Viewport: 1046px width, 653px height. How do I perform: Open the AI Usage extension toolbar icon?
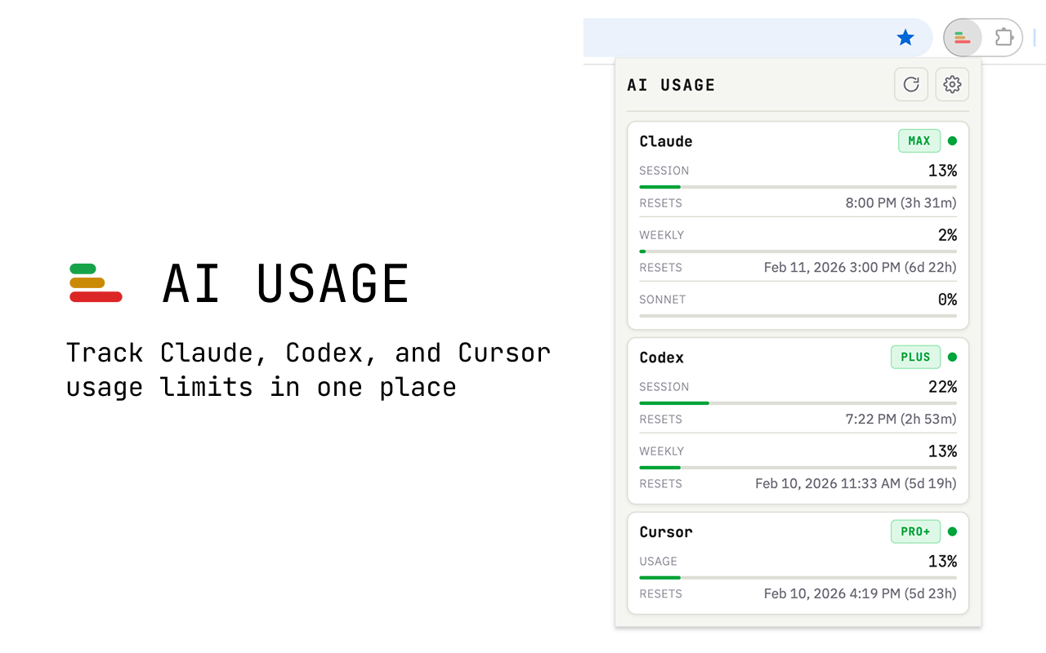click(962, 38)
